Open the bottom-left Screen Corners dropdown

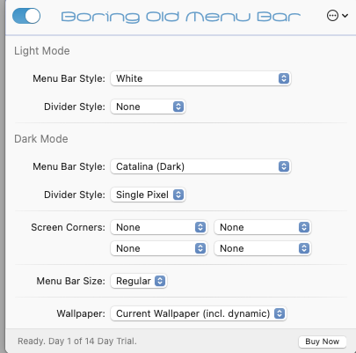(159, 248)
